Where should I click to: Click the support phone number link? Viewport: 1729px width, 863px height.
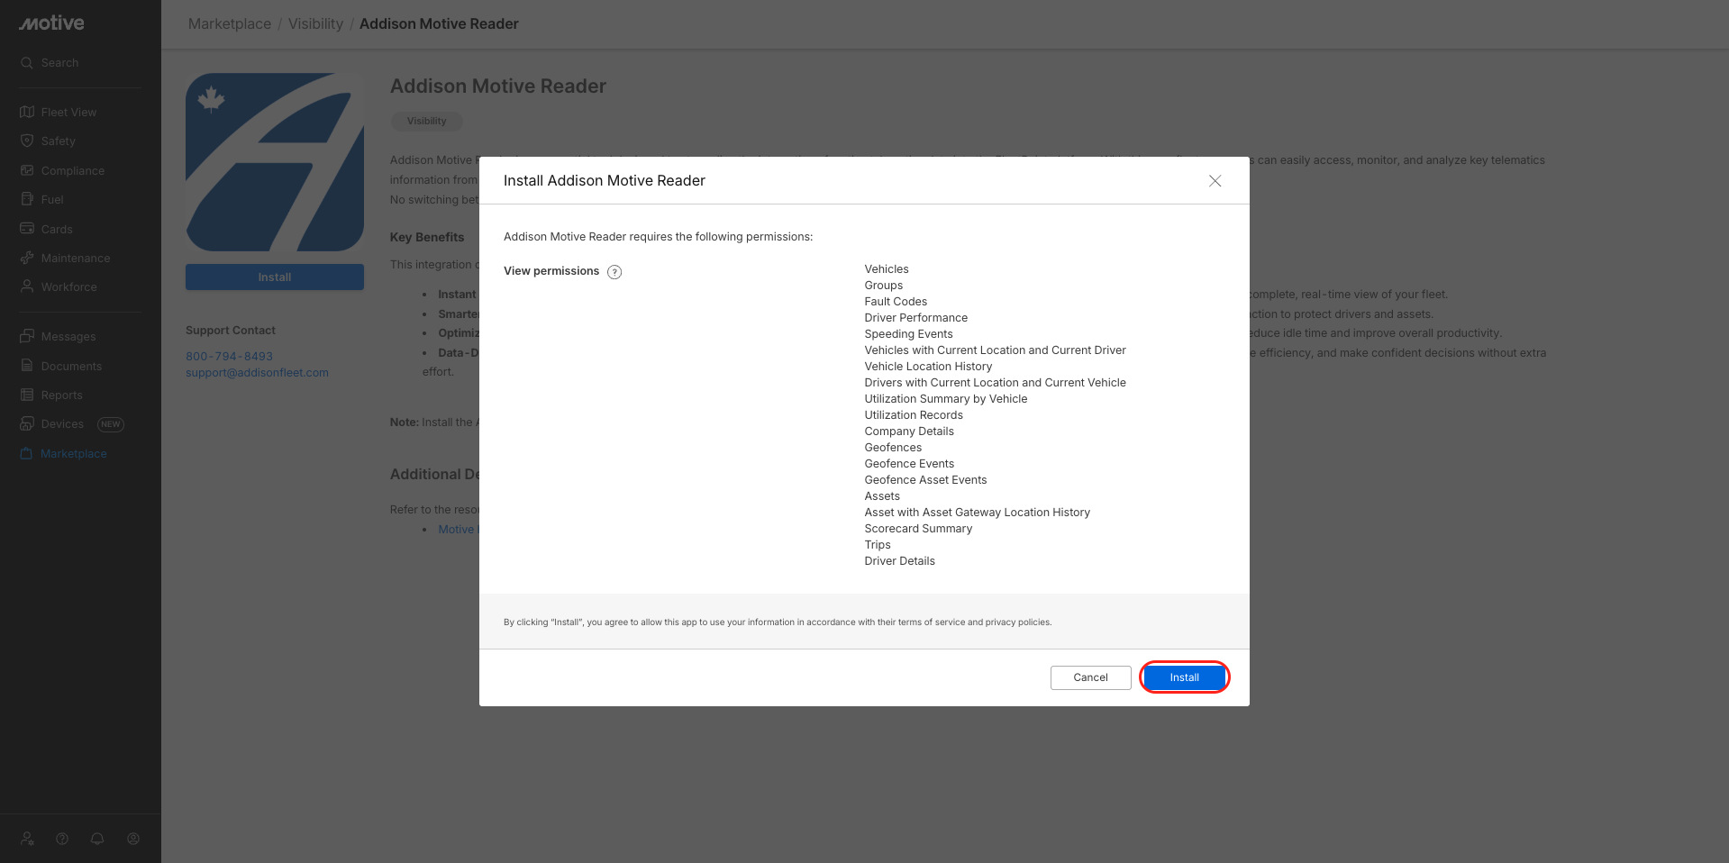(x=229, y=357)
